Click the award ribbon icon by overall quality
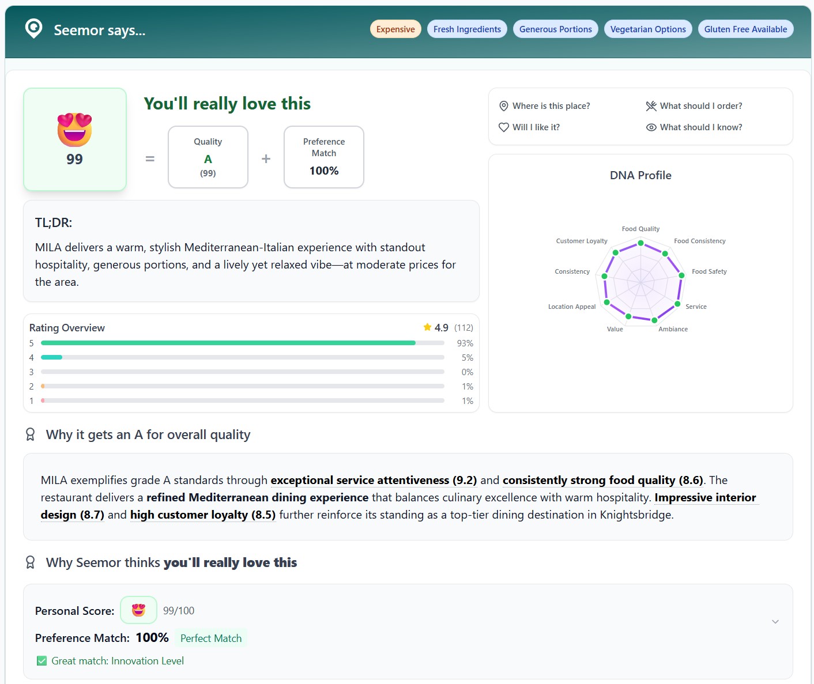 click(31, 434)
